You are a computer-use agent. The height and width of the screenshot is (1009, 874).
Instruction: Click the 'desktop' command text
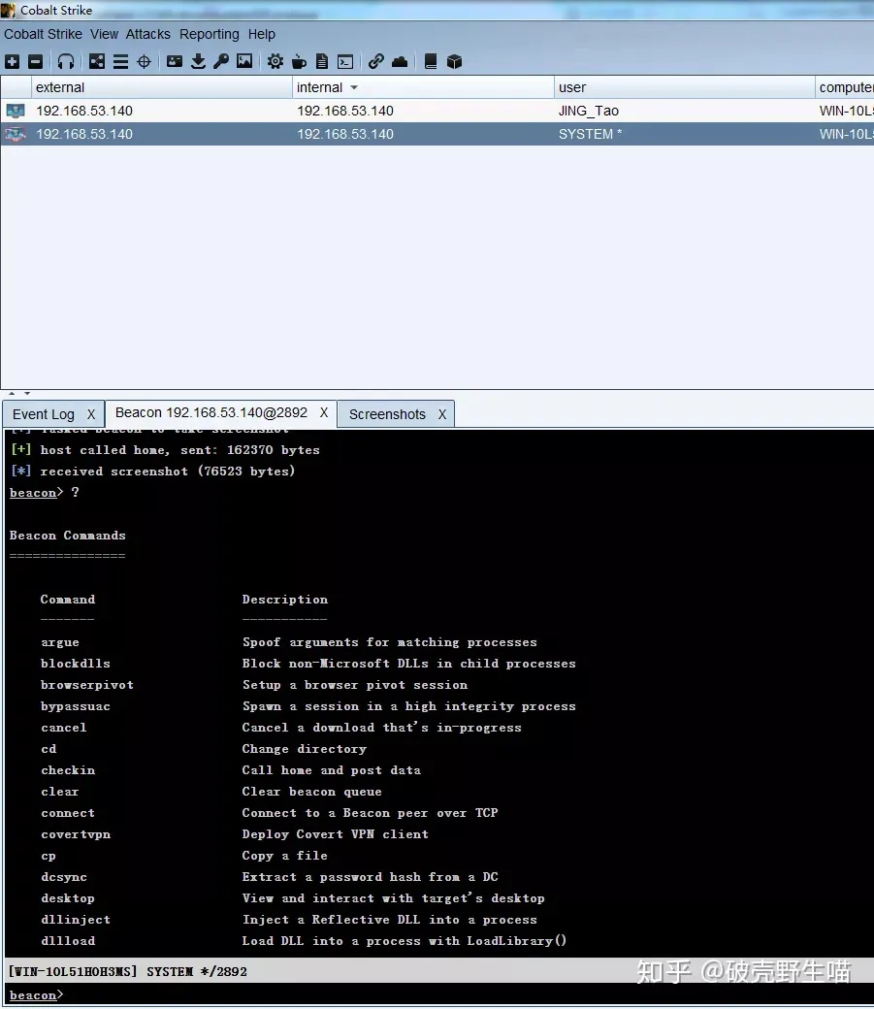(68, 898)
